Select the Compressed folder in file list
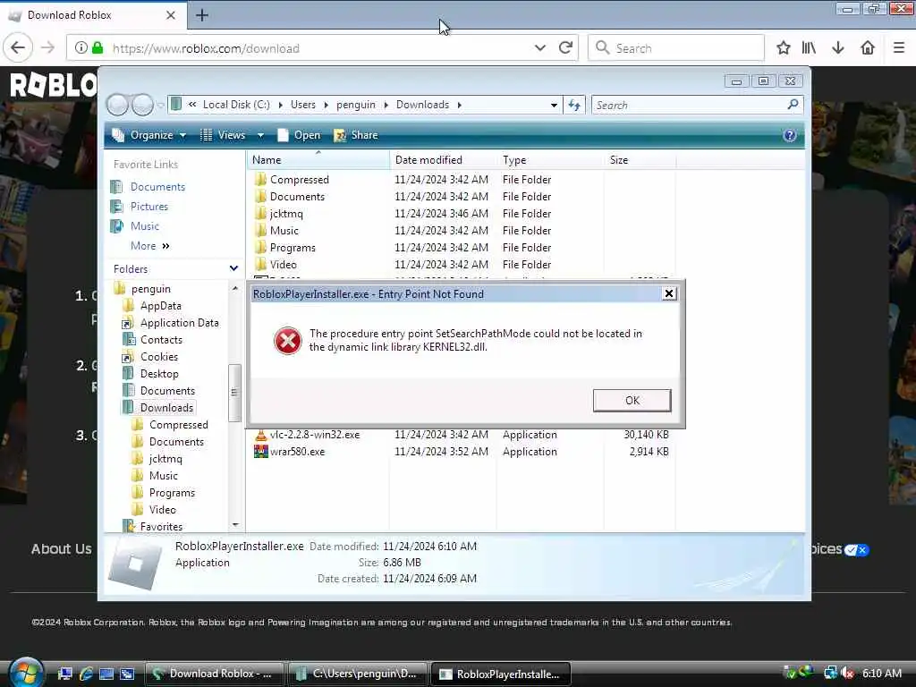The width and height of the screenshot is (916, 687). click(299, 179)
